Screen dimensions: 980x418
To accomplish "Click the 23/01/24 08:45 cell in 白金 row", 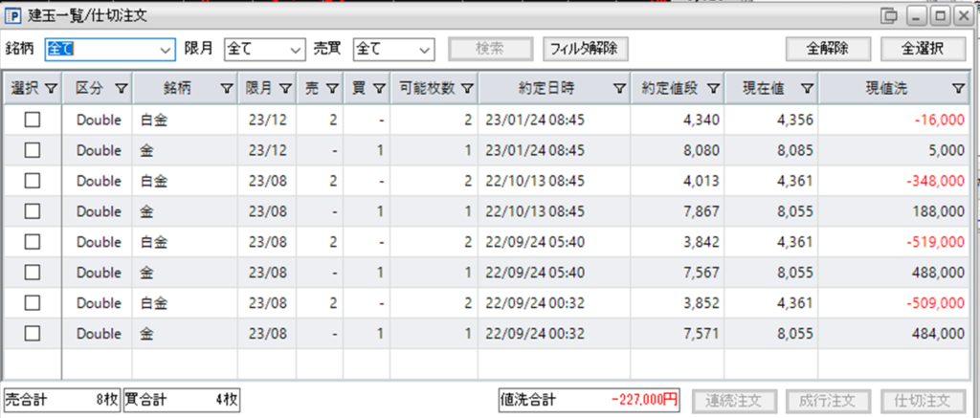I will point(554,120).
